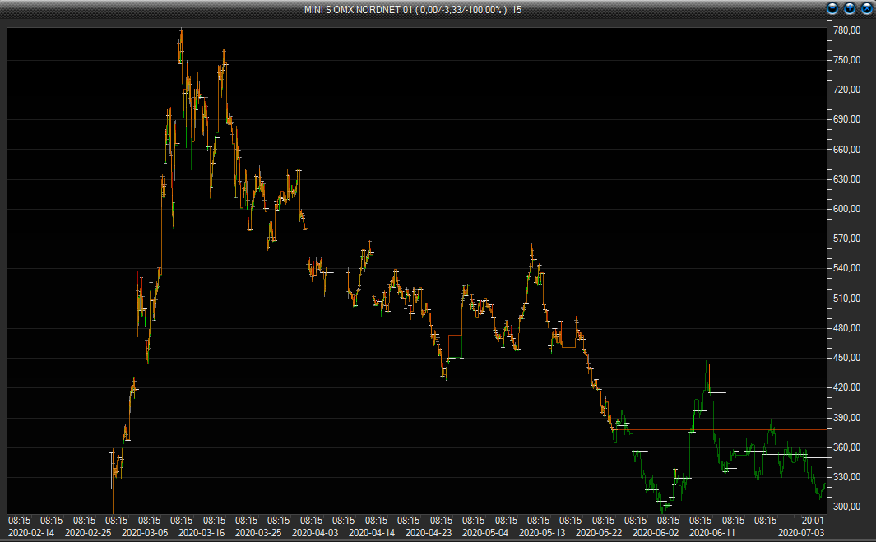Viewport: 876px width, 542px height.
Task: Click the 2020-02-14 date label
Action: 31,533
